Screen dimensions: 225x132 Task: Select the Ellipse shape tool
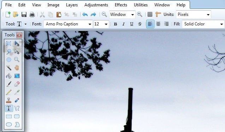9,124
